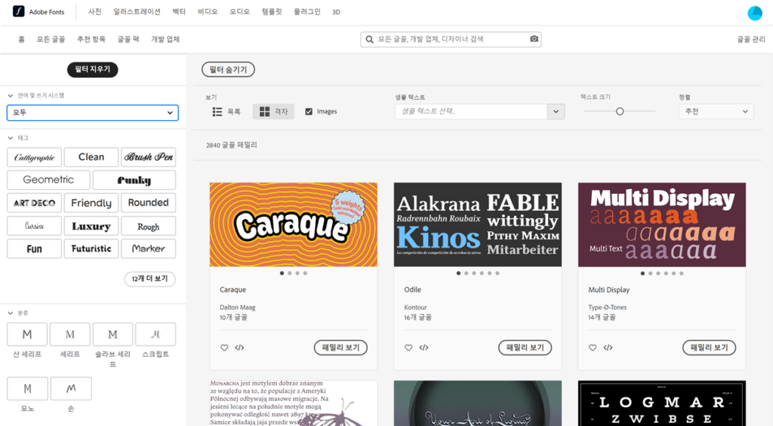773x426 pixels.
Task: Open the user profile avatar
Action: point(755,13)
